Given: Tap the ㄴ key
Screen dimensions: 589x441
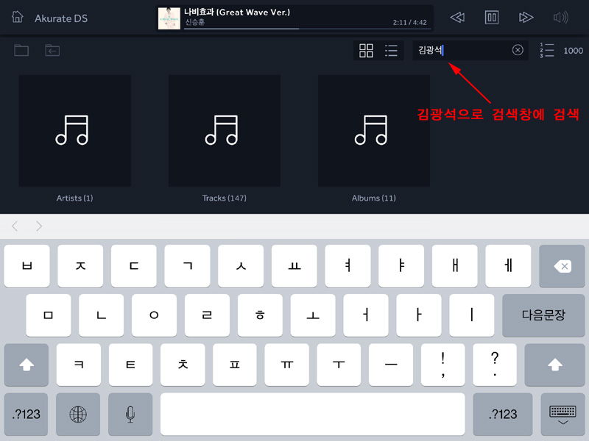Looking at the screenshot, I should pos(102,315).
